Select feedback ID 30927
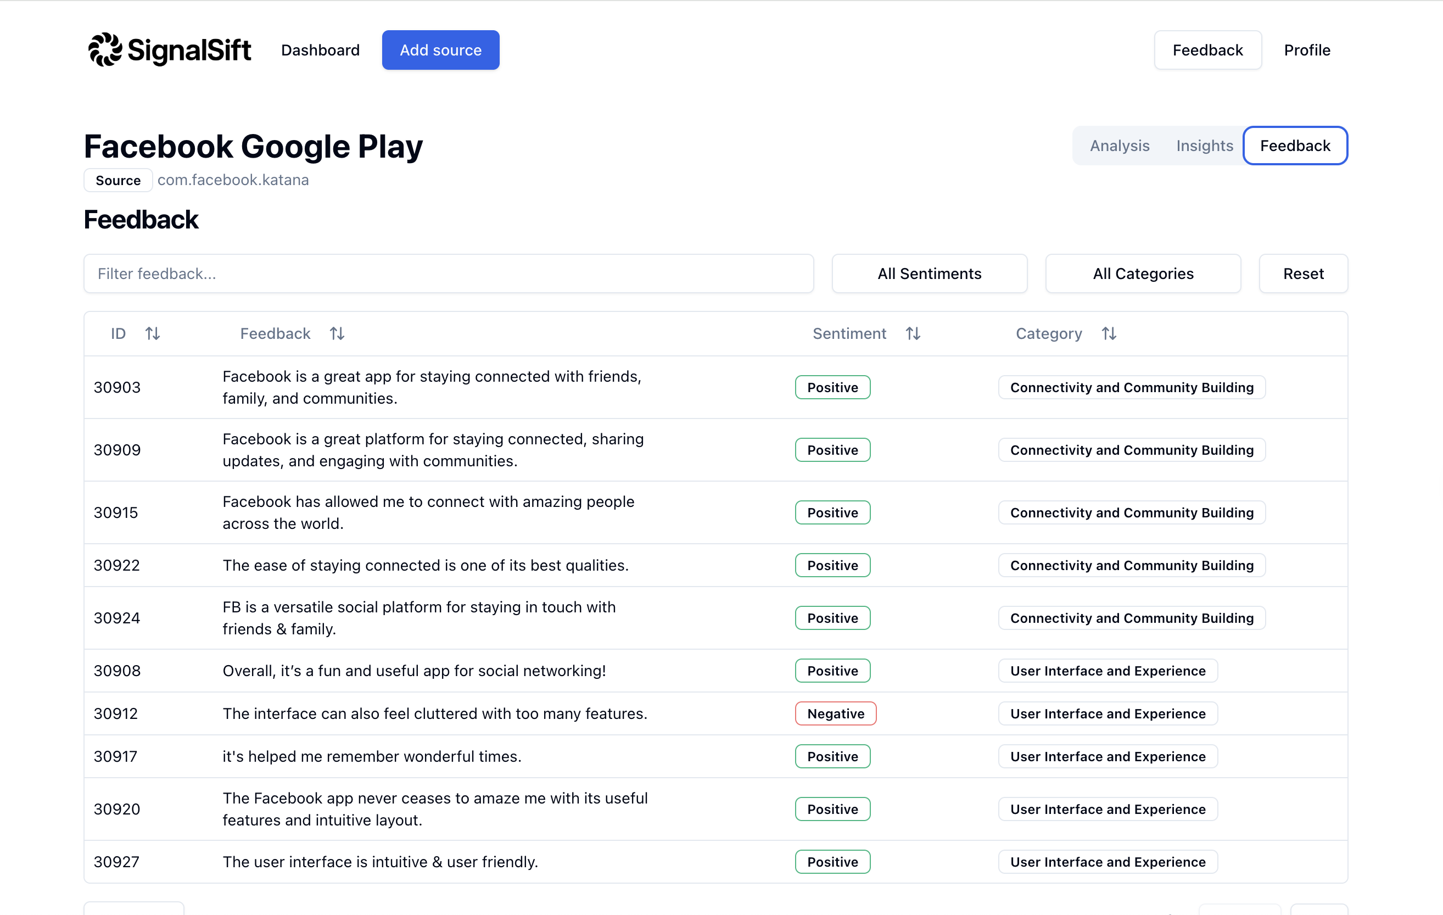Image resolution: width=1443 pixels, height=915 pixels. point(117,862)
